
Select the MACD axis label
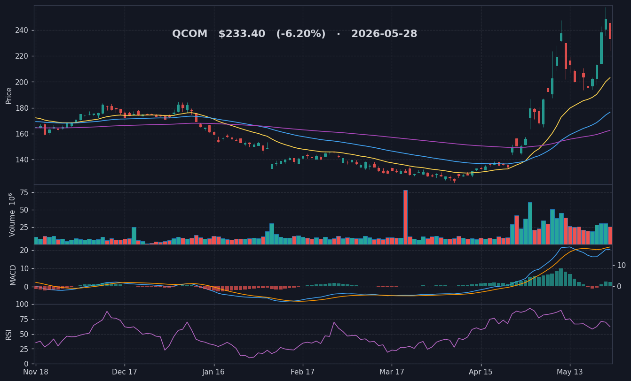click(x=13, y=274)
